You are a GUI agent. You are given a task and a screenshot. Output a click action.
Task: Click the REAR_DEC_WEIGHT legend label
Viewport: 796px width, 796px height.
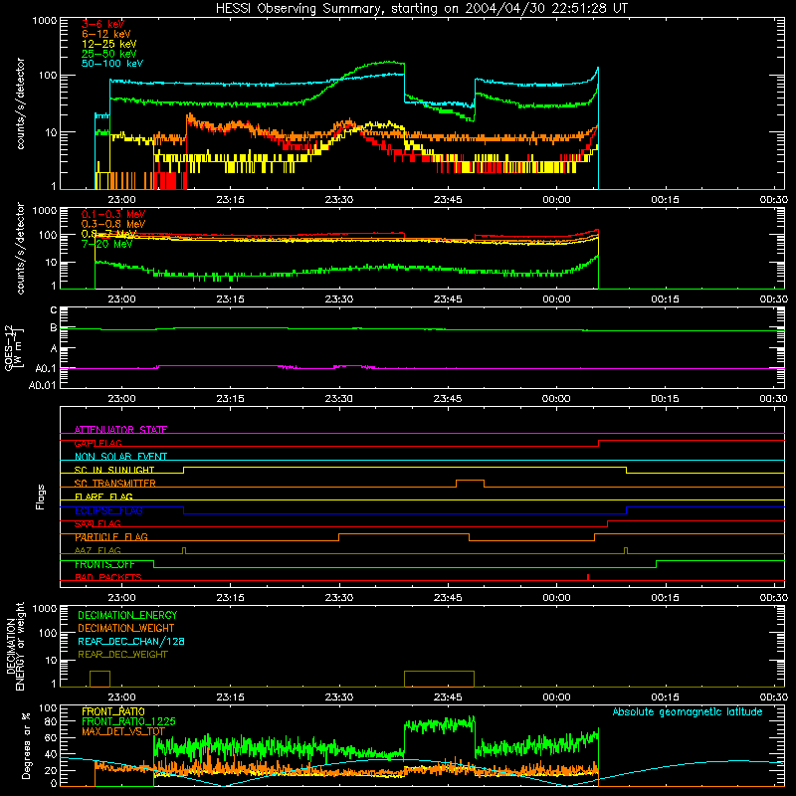(x=122, y=655)
